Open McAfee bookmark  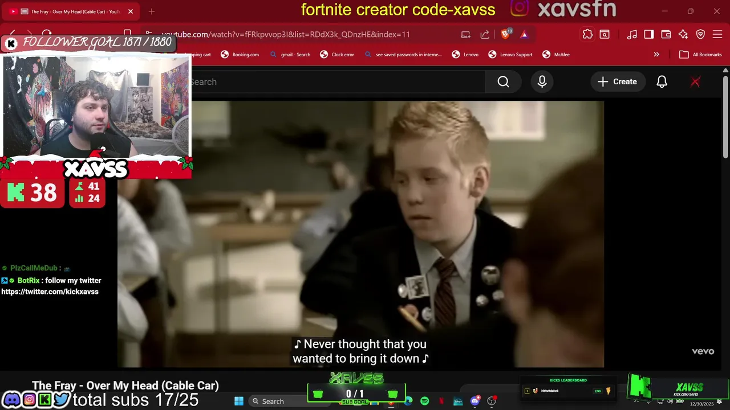555,55
